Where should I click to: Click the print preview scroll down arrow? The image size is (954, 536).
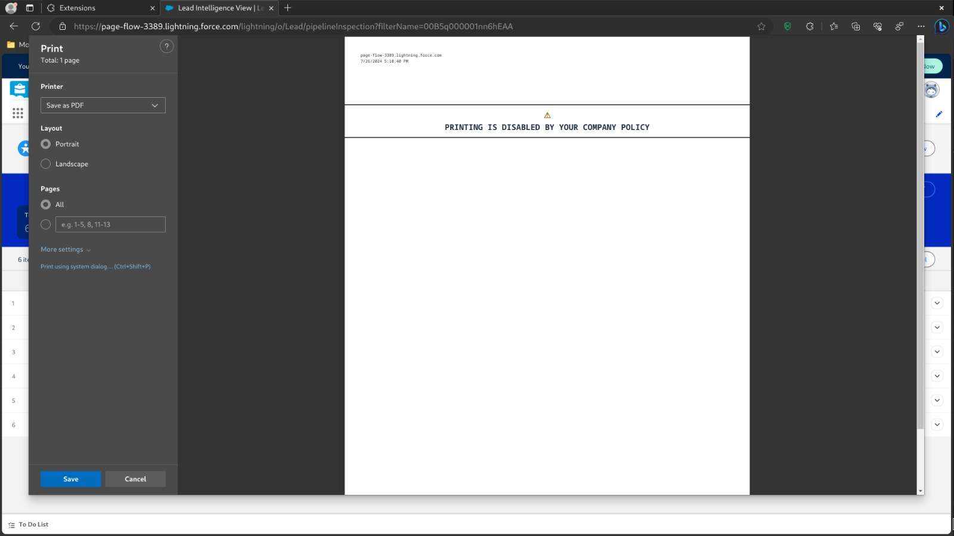(x=921, y=491)
